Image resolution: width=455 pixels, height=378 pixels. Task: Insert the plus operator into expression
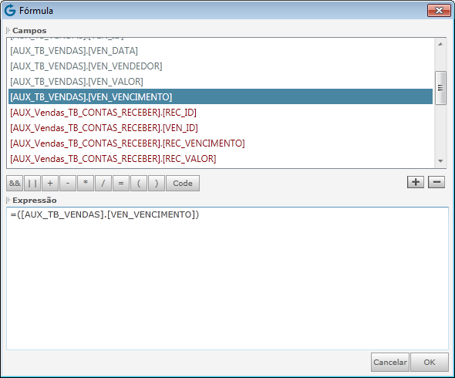tap(50, 183)
